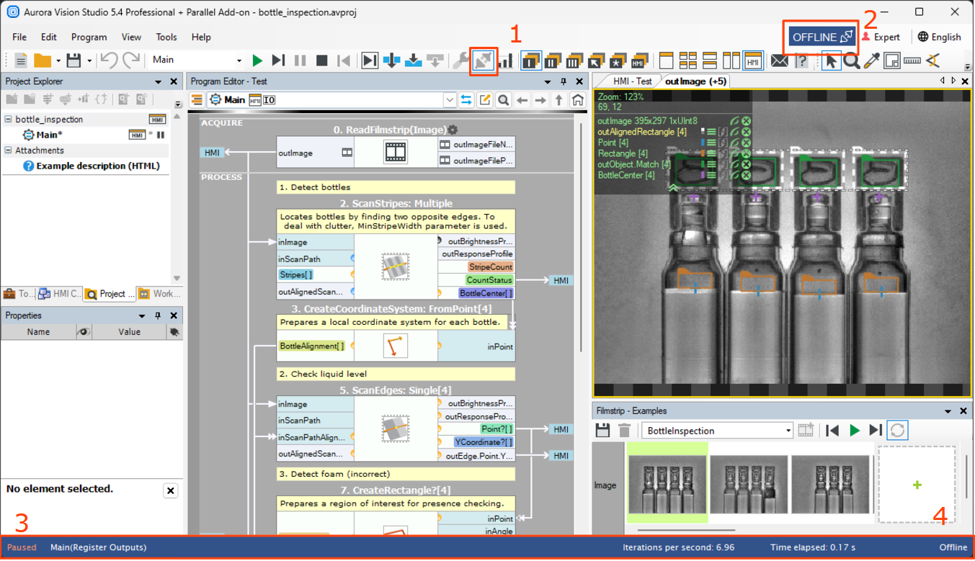Image resolution: width=975 pixels, height=561 pixels.
Task: Open the BottleInspection dataset dropdown
Action: click(x=788, y=431)
